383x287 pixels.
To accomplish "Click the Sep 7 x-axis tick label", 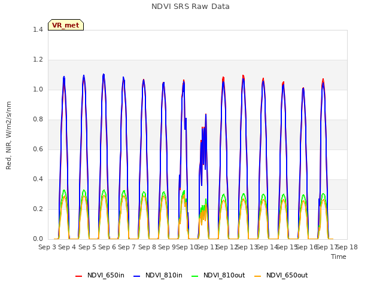I will [x=127, y=247].
